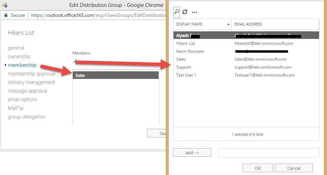Open the membership approval section
The image size is (327, 175).
[x=32, y=74]
